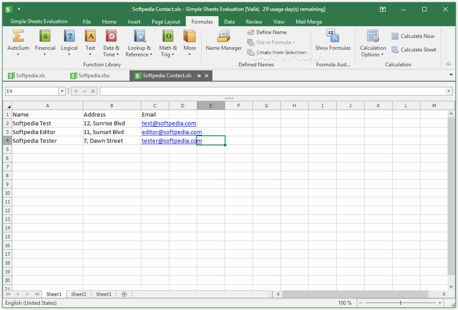Viewport: 458px width, 310px height.
Task: Switch to the Data tab
Action: 229,22
